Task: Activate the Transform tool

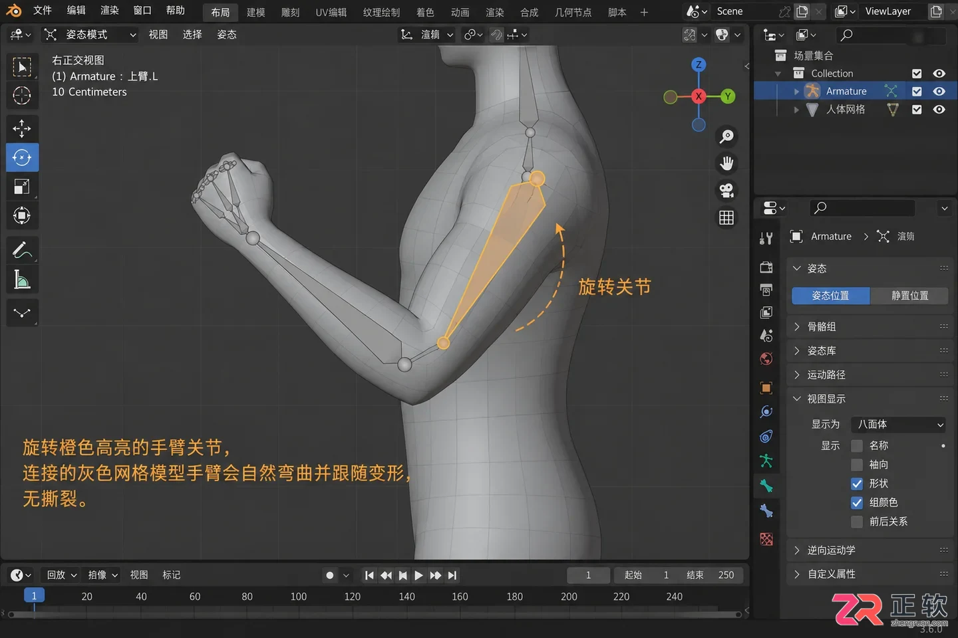Action: [22, 216]
